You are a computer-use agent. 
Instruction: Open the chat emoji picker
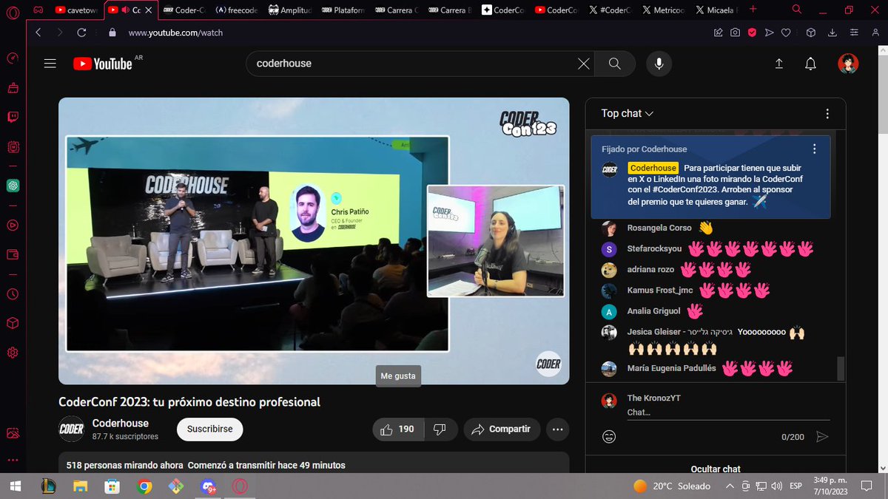click(609, 437)
